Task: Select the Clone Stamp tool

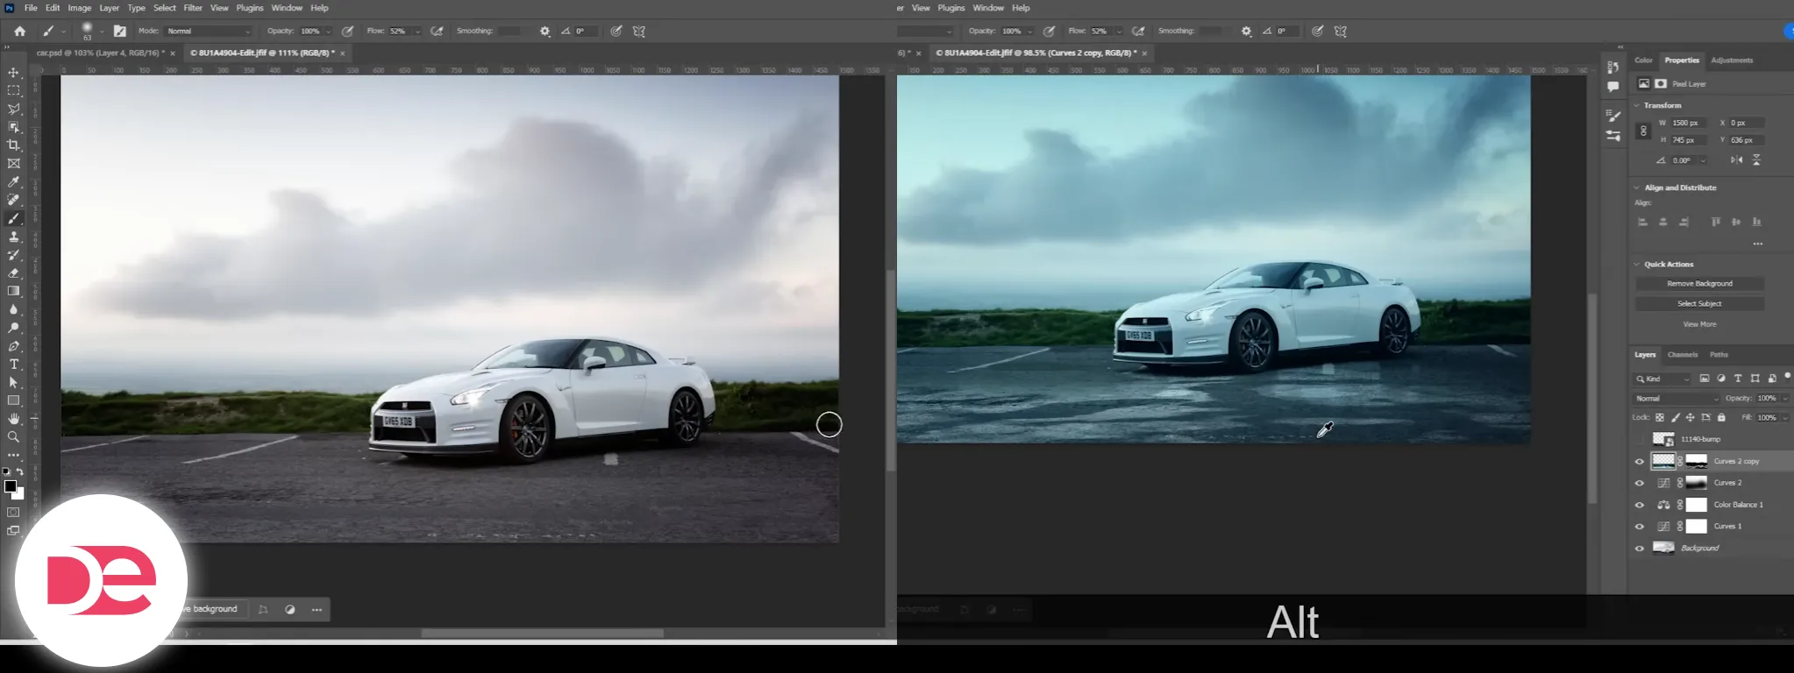Action: point(13,237)
